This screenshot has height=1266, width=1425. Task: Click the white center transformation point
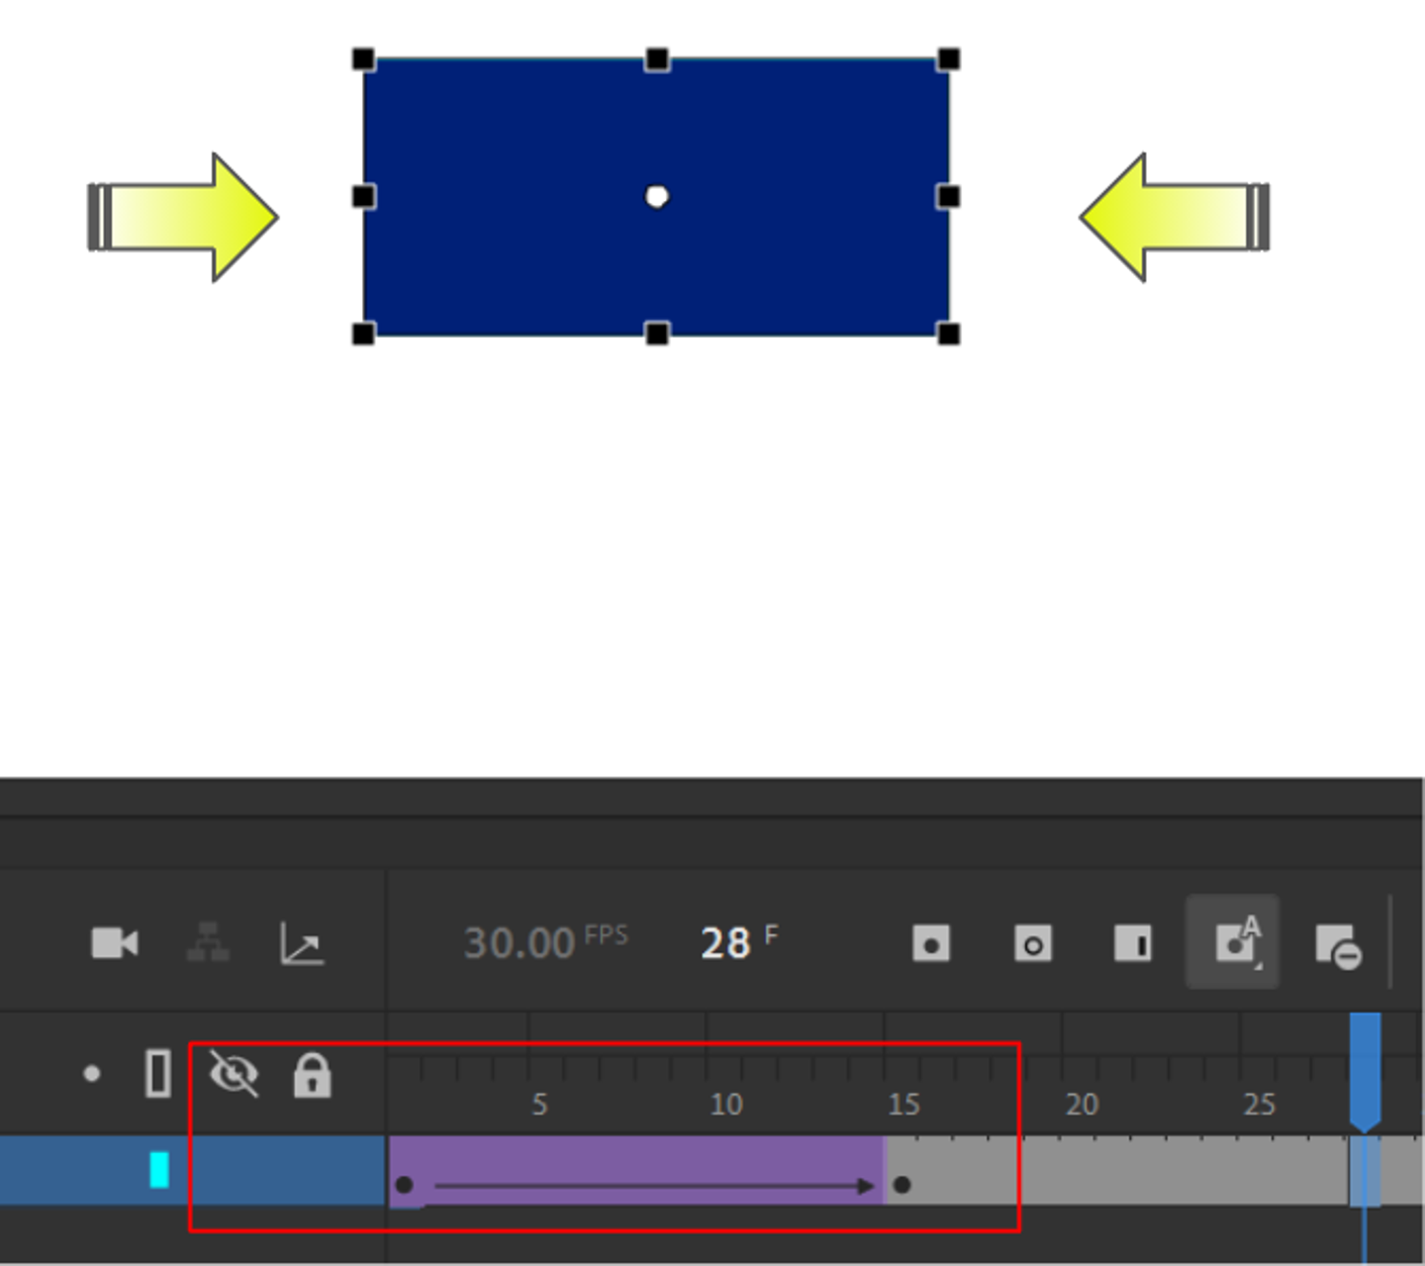(656, 197)
